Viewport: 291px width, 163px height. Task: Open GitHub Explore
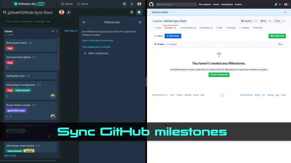pos(239,4)
